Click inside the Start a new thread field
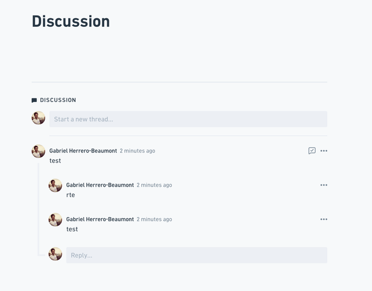372x291 pixels. pos(188,119)
